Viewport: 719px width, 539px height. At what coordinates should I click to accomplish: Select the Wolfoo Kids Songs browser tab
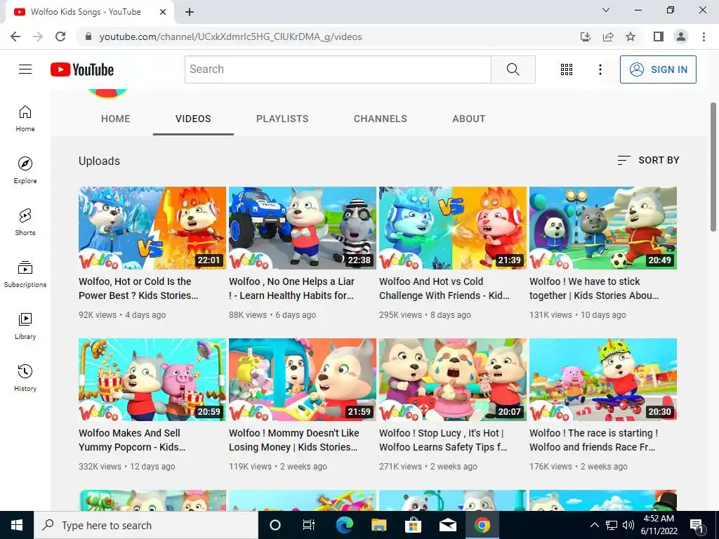pyautogui.click(x=89, y=12)
